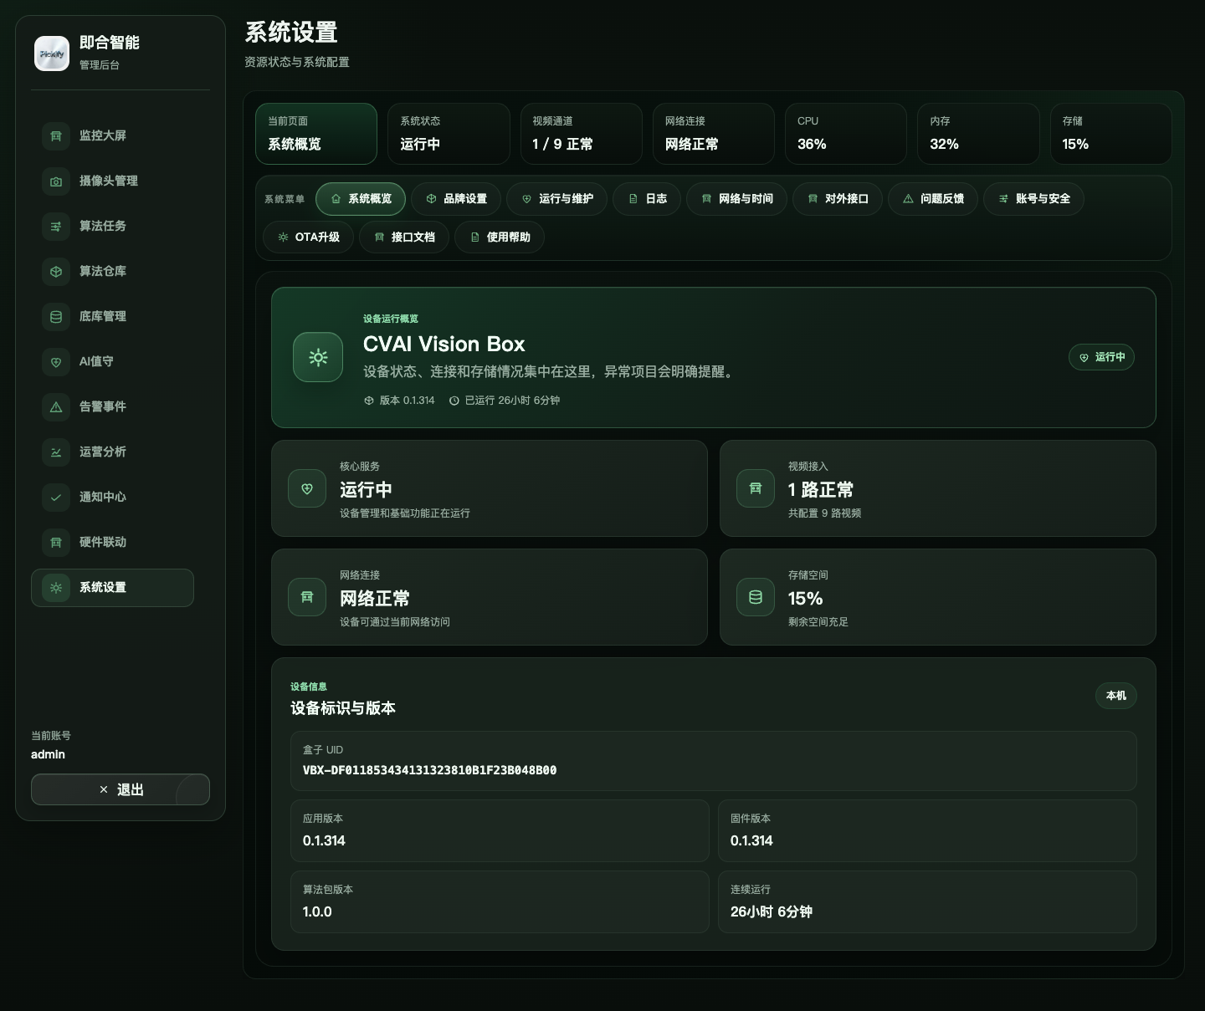Click the 本机 badge
The width and height of the screenshot is (1205, 1011).
click(1116, 696)
